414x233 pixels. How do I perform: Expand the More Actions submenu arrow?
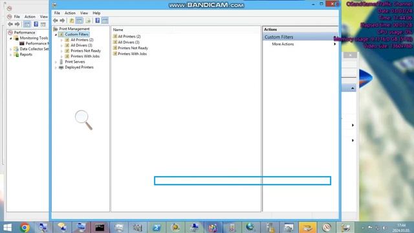coord(335,44)
